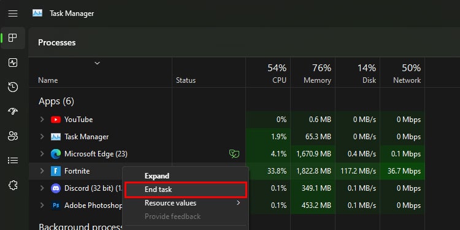
Task: Expand the Adobe Photoshop process group
Action: (42, 205)
